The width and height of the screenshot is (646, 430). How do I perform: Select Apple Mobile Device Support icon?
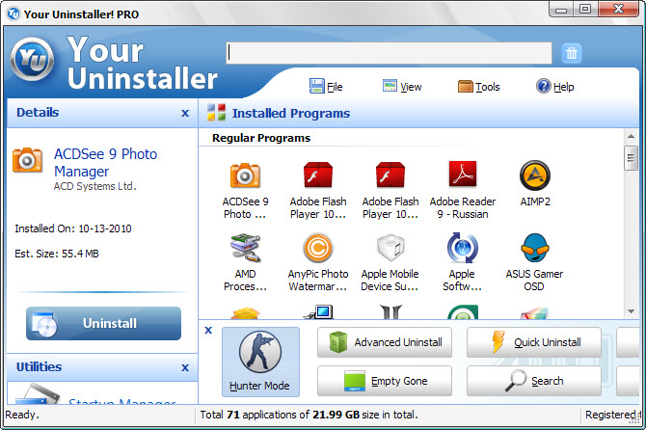click(390, 248)
